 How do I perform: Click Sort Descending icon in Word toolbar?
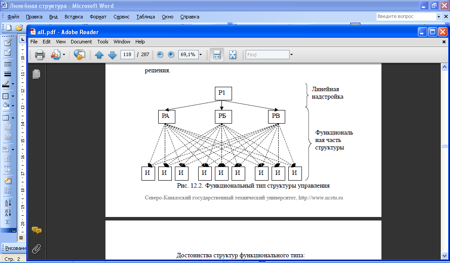8,212
